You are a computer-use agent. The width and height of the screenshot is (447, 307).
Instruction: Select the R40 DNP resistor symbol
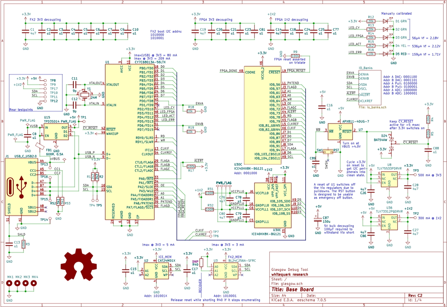click(x=201, y=262)
